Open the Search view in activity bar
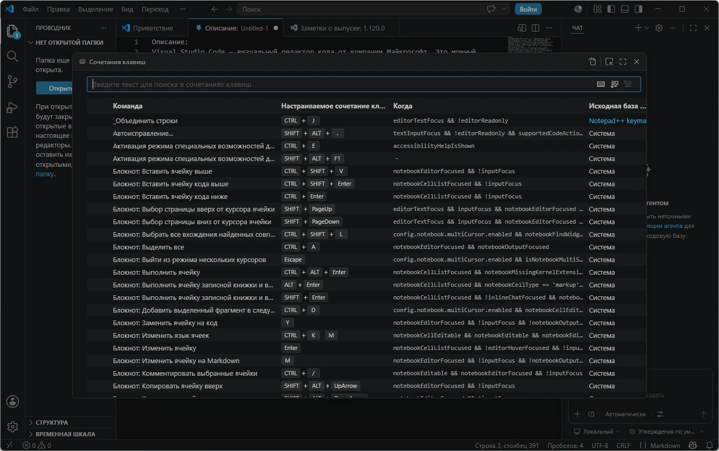 point(13,56)
